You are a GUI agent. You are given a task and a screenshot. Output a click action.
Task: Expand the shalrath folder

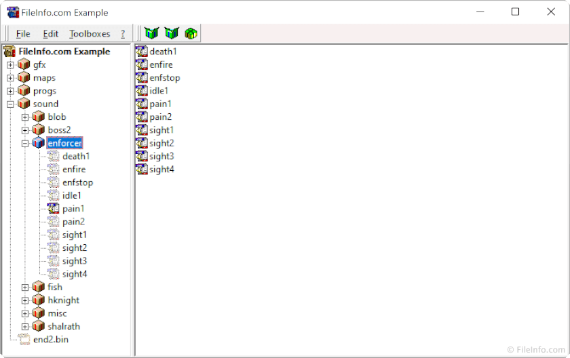point(25,327)
